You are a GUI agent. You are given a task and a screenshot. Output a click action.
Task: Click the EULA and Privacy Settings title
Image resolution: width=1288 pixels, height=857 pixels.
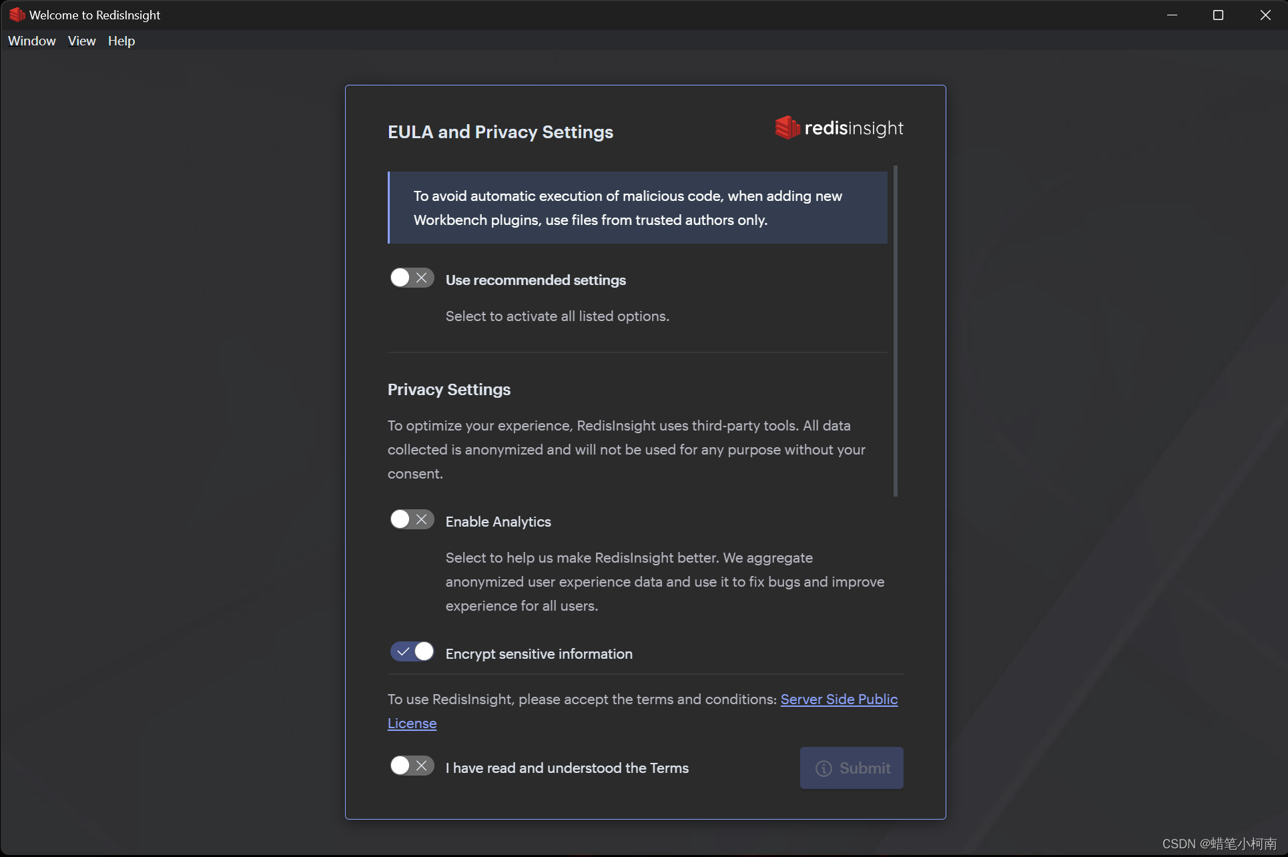tap(500, 131)
